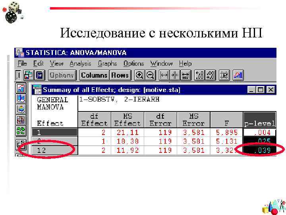Open the Edit menu
This screenshot has height=215, width=286.
click(x=38, y=64)
